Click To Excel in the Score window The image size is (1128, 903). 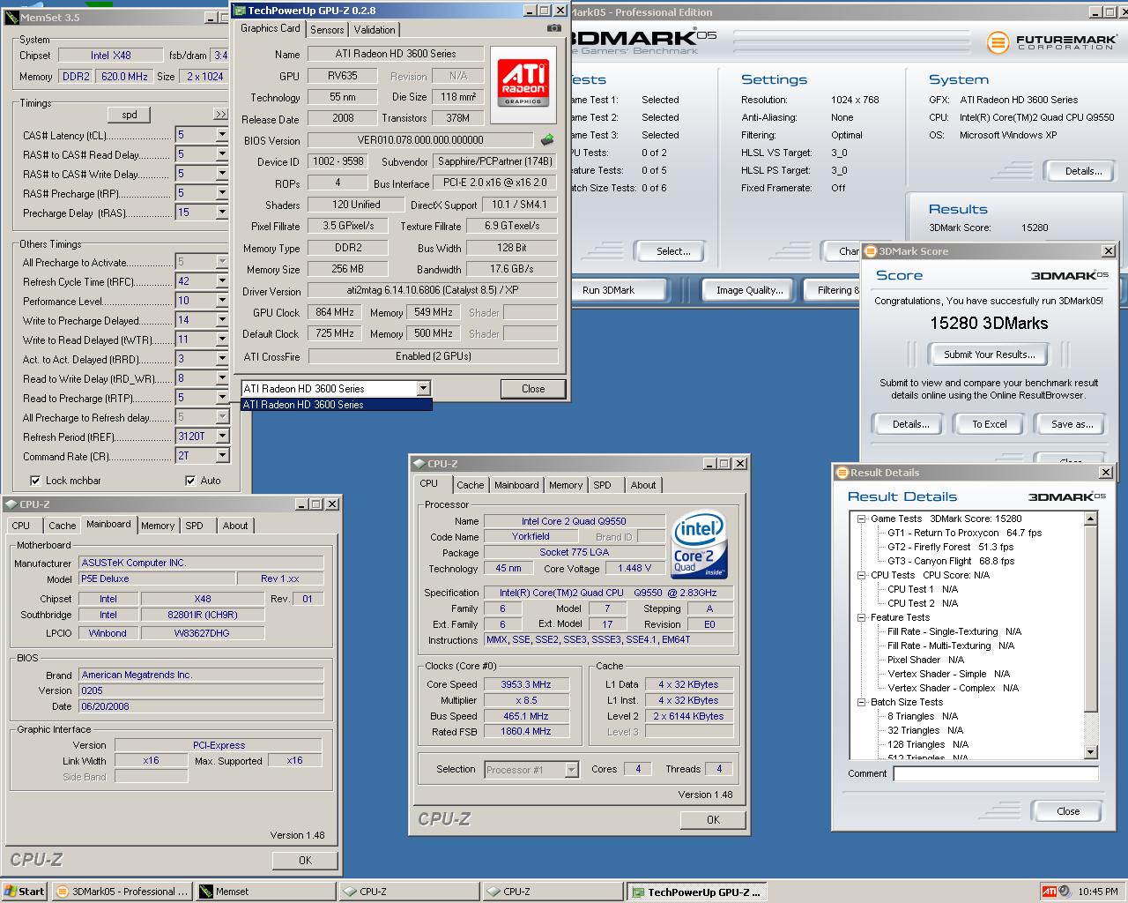click(990, 424)
